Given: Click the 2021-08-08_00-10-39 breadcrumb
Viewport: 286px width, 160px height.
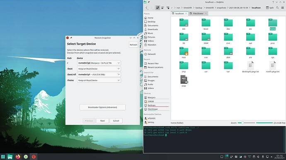Looking at the screenshot, I should [x=238, y=8].
